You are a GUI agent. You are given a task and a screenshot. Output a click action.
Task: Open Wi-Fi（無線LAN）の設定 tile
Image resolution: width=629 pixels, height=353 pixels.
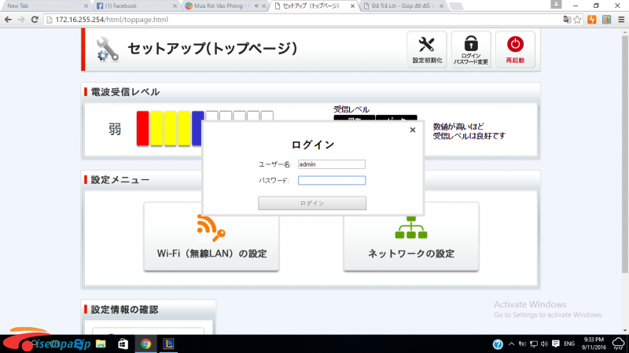pyautogui.click(x=211, y=237)
